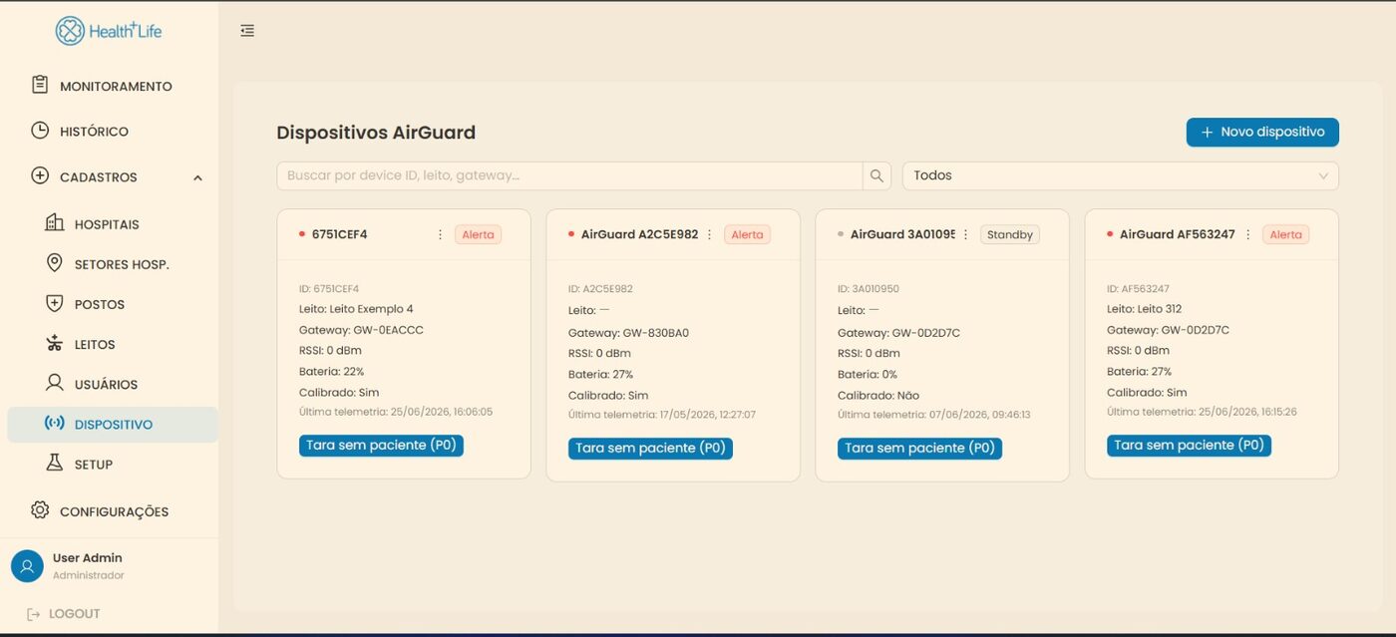Viewport: 1396px width, 637px height.
Task: Click text Bateria: 0%
Action: point(867,375)
